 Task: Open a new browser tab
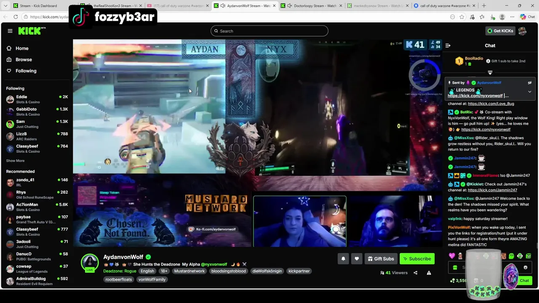(483, 6)
